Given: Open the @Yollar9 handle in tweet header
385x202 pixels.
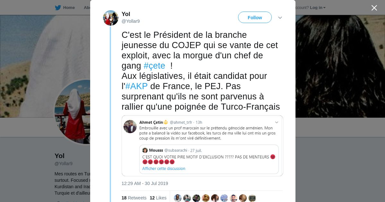Looking at the screenshot, I should 131,21.
